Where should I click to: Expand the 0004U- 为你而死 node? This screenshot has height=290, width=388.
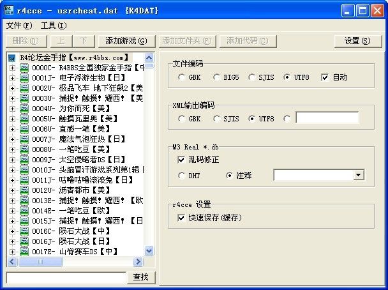click(12, 109)
